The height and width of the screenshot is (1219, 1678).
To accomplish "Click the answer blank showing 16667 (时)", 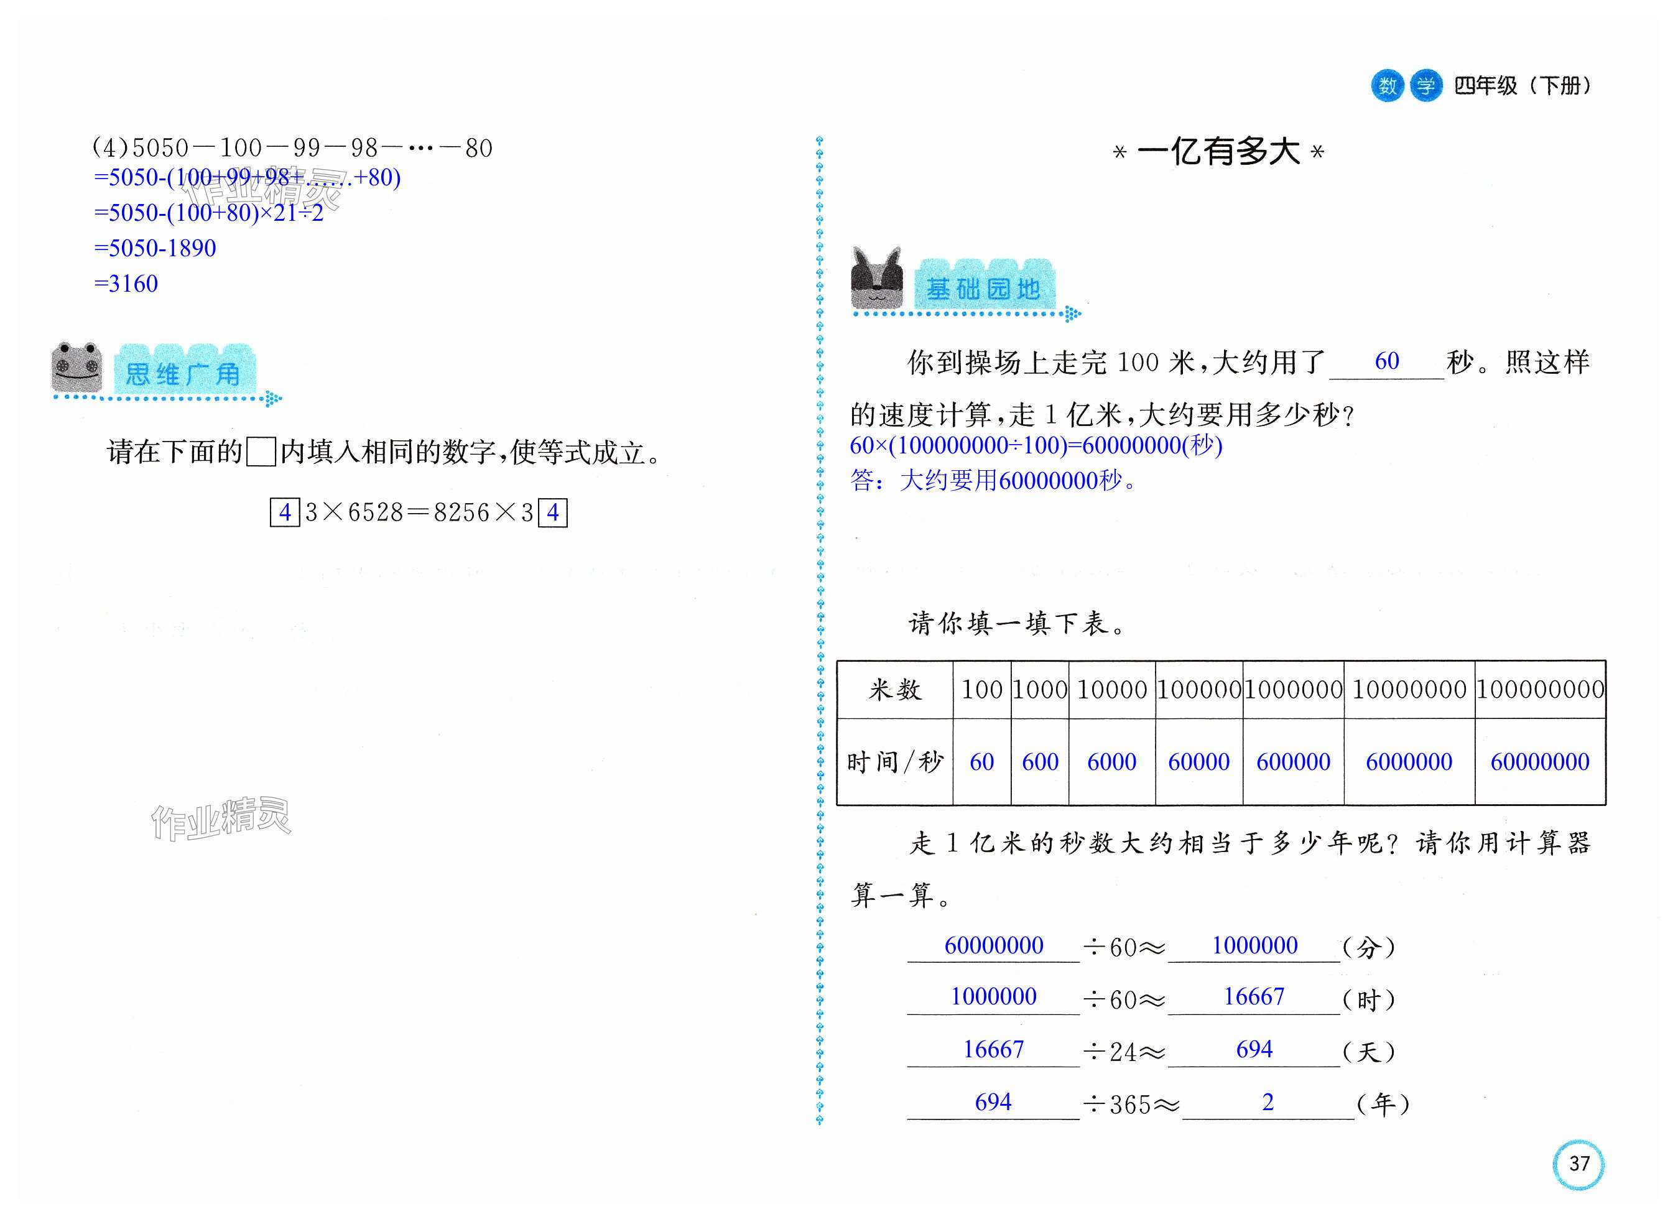I will (1253, 997).
